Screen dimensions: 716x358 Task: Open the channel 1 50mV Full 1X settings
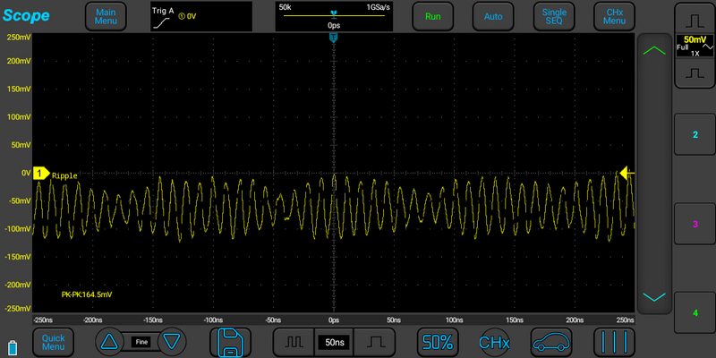point(695,46)
